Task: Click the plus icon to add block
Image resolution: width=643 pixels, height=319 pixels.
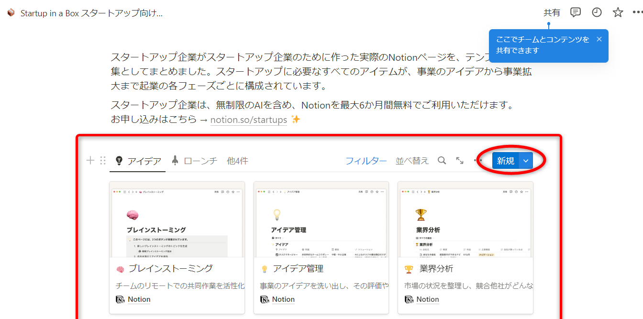Action: pyautogui.click(x=90, y=161)
